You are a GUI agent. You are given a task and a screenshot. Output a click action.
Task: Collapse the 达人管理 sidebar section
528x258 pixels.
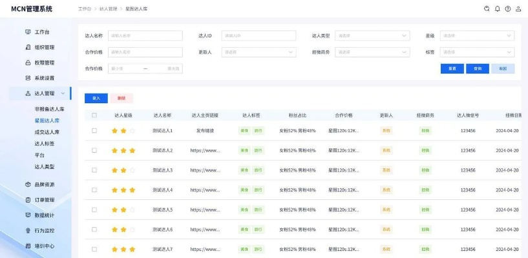[x=62, y=94]
